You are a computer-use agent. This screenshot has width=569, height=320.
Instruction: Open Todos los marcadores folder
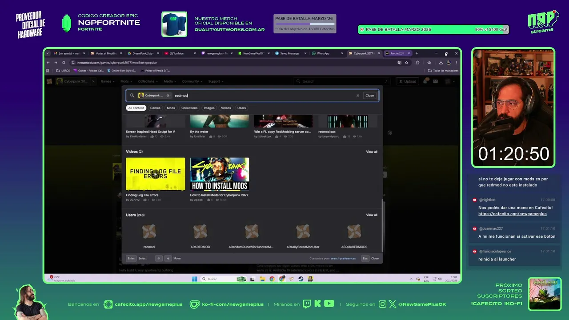(442, 71)
